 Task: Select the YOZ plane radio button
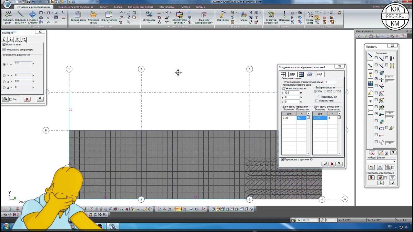335,92
